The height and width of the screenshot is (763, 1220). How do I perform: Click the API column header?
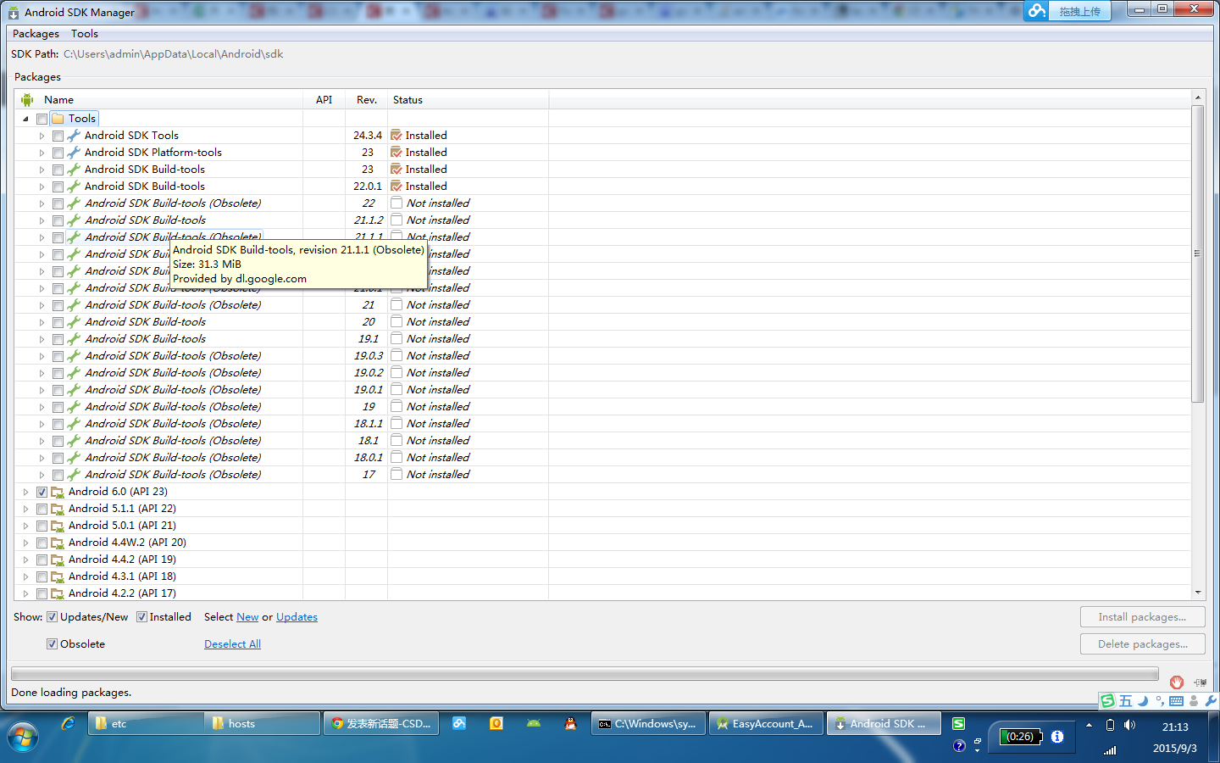pos(324,100)
